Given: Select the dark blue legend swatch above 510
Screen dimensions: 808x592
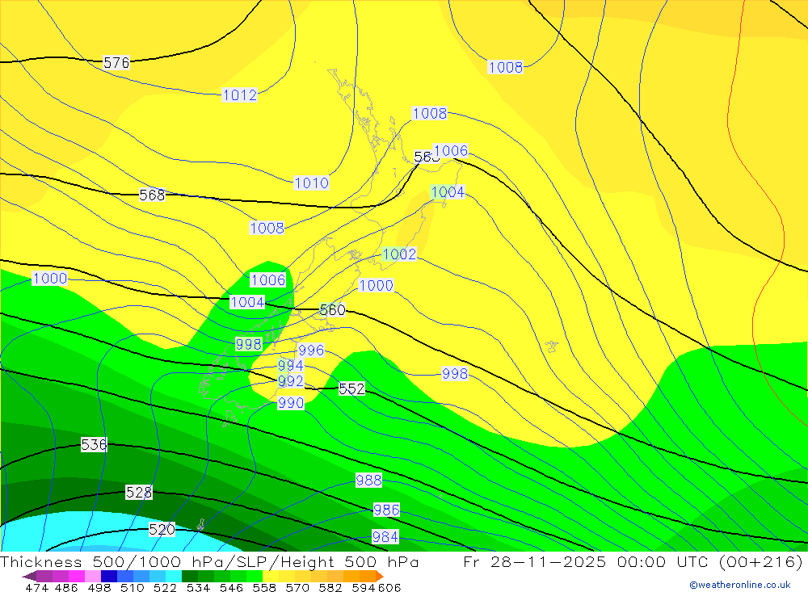Looking at the screenshot, I should (x=109, y=576).
